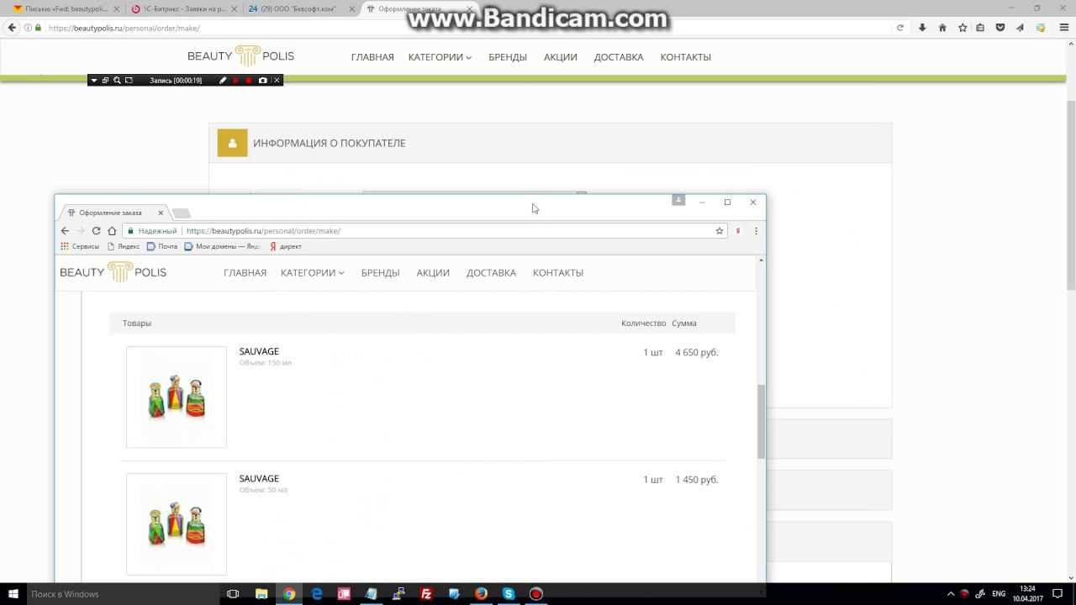The height and width of the screenshot is (605, 1076).
Task: Open АКЦИИ in the Chrome window
Action: [x=433, y=273]
